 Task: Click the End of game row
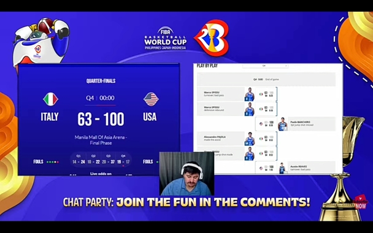click(x=266, y=80)
